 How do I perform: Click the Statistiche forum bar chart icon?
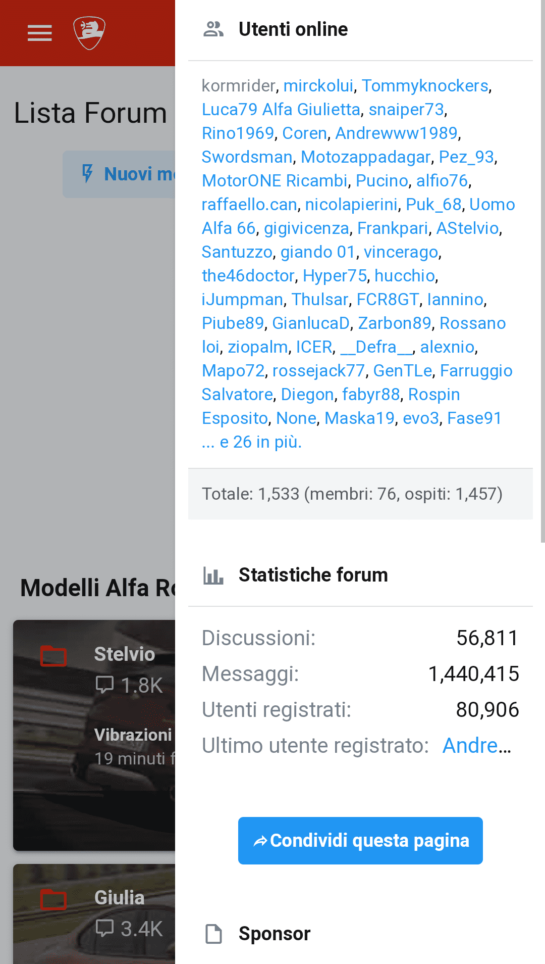213,575
